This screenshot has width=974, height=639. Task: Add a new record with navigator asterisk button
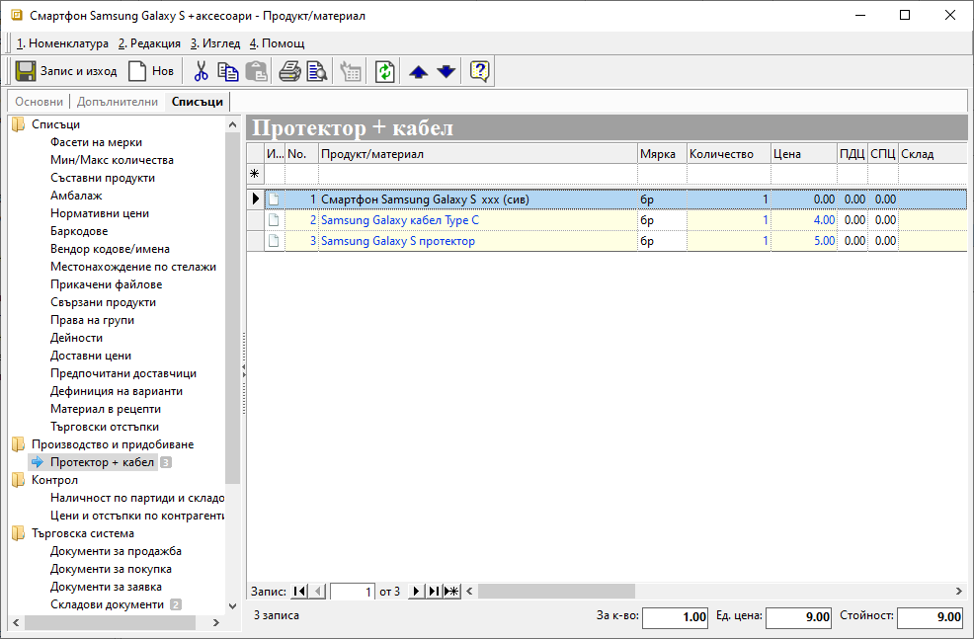(451, 592)
